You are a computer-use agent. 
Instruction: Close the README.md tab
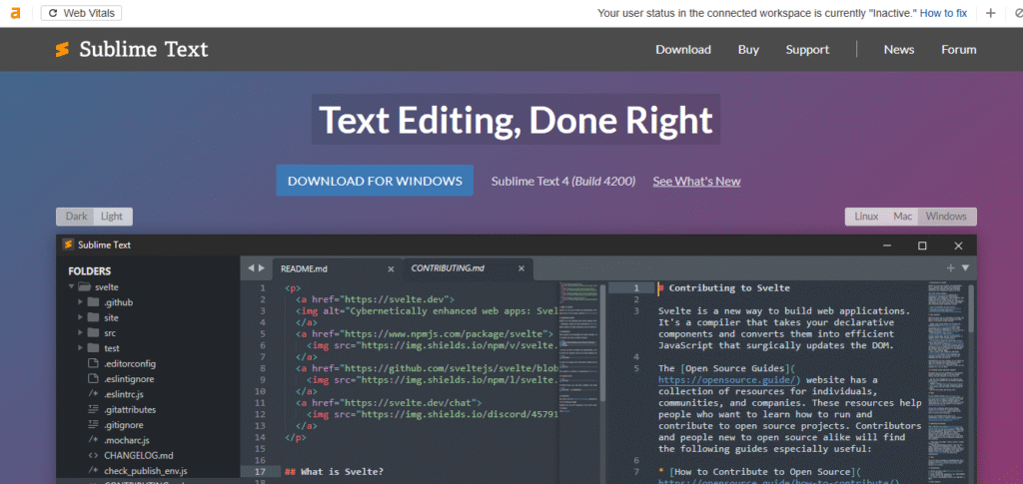point(391,268)
